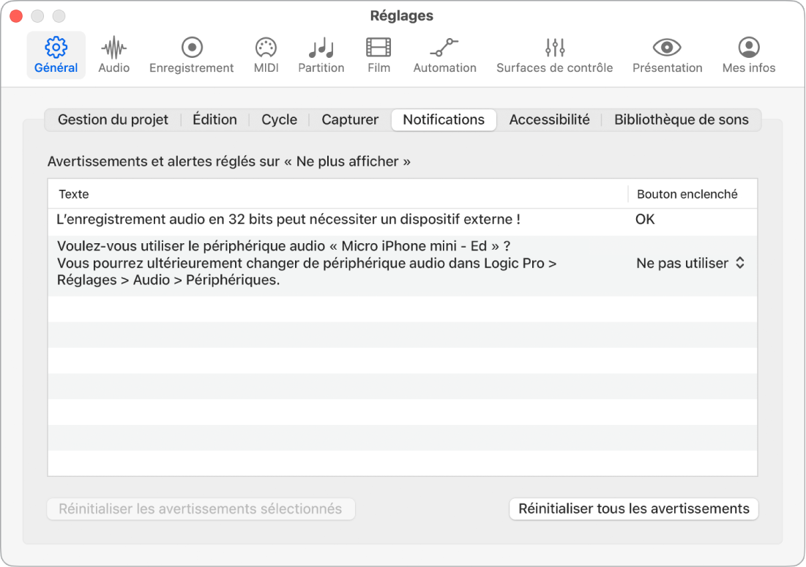Image resolution: width=806 pixels, height=567 pixels.
Task: Select the Accessibilité tab
Action: 550,119
